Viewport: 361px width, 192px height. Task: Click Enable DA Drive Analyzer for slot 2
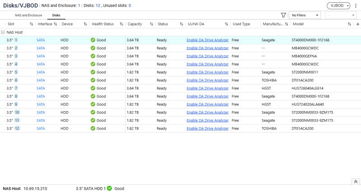[208, 48]
